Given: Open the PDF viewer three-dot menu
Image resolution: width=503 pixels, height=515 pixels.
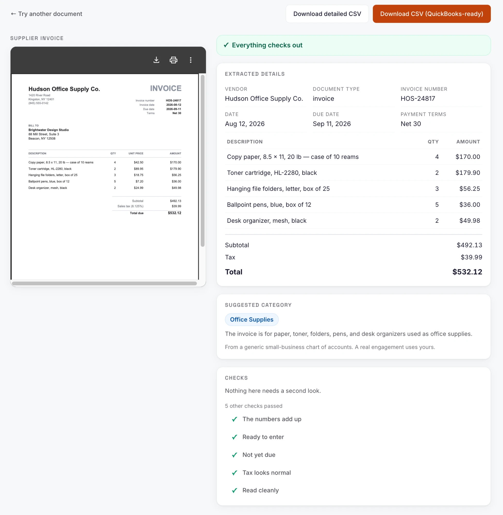Looking at the screenshot, I should click(190, 60).
